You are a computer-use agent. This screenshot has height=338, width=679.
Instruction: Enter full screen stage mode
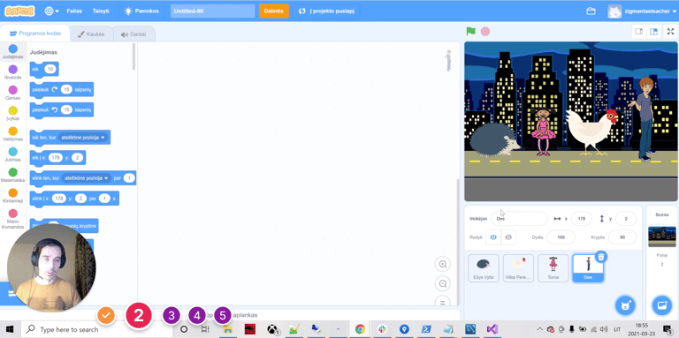tap(671, 31)
